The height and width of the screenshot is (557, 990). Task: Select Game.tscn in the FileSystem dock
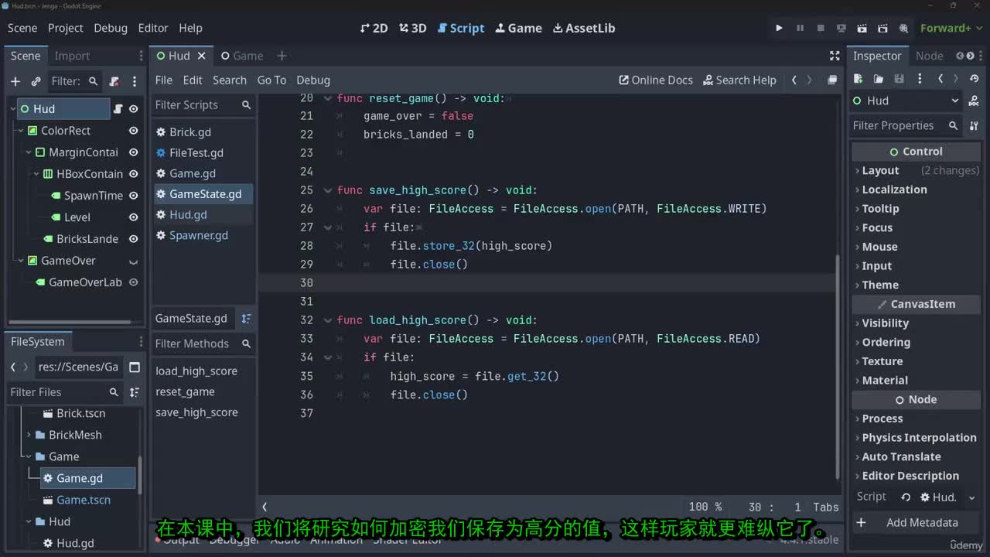point(84,500)
